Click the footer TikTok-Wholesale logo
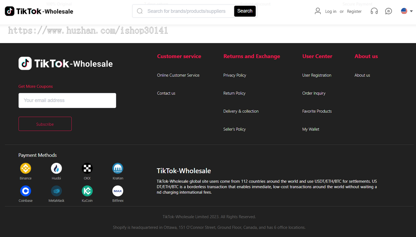 (66, 64)
